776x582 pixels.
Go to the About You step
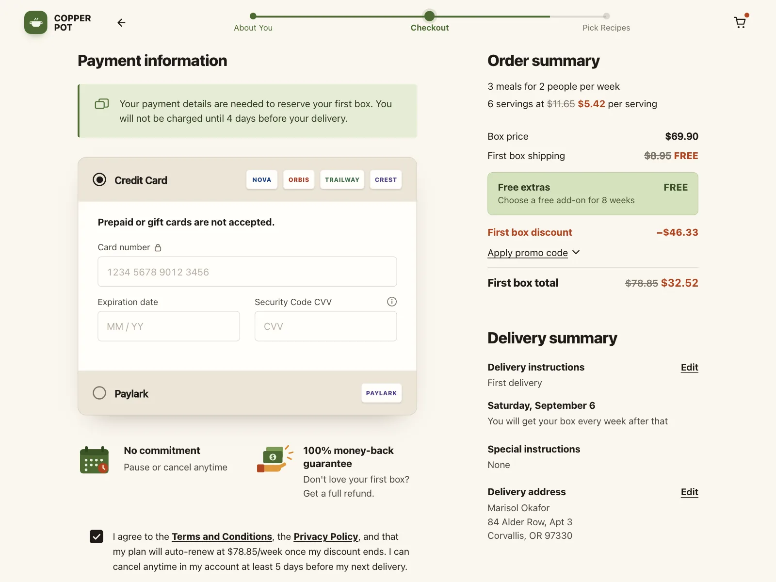point(253,28)
